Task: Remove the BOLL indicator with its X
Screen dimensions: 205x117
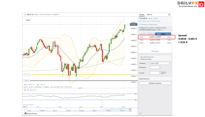Action: (x=34, y=85)
